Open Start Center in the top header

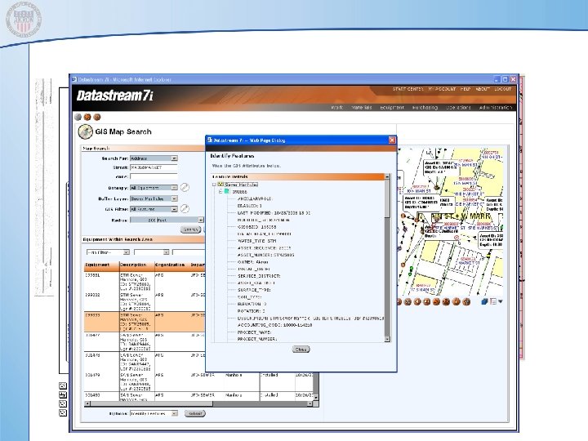click(x=408, y=89)
